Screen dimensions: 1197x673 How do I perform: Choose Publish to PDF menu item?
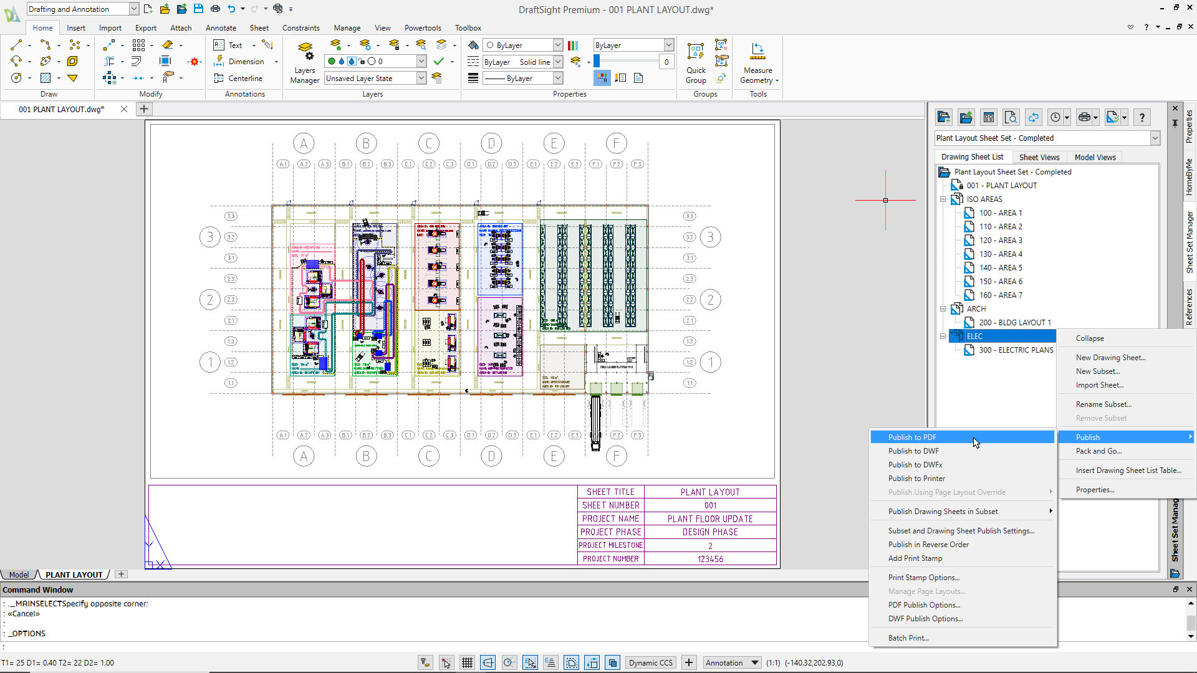(x=911, y=437)
